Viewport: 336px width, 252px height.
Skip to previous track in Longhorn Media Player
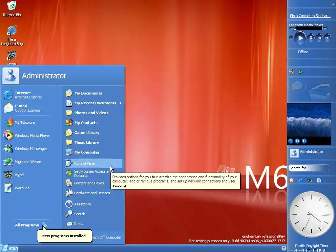coord(319,38)
